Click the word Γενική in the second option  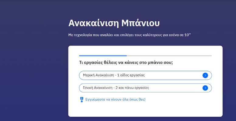tap(88, 88)
